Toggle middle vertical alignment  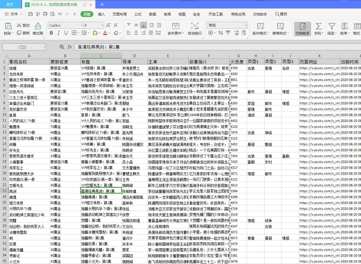pyautogui.click(x=136, y=25)
